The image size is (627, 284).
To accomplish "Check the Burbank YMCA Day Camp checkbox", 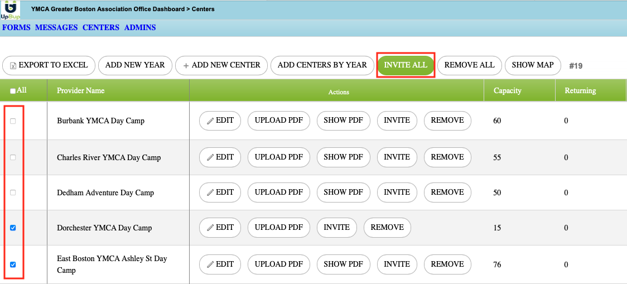I will [x=13, y=121].
